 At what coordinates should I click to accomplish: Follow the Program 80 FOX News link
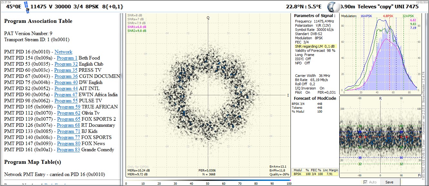click(68, 144)
